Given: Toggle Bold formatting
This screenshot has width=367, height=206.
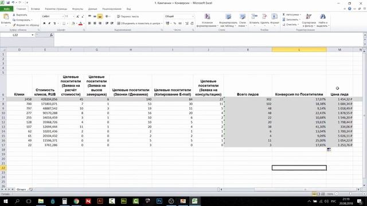Looking at the screenshot, I should click(44, 23).
